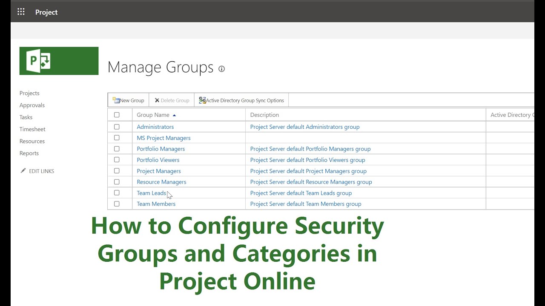Open the Resource Managers group link

coord(161,182)
